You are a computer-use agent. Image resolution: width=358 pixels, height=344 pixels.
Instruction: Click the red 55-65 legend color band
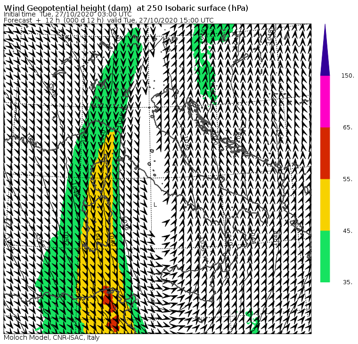[x=325, y=153]
